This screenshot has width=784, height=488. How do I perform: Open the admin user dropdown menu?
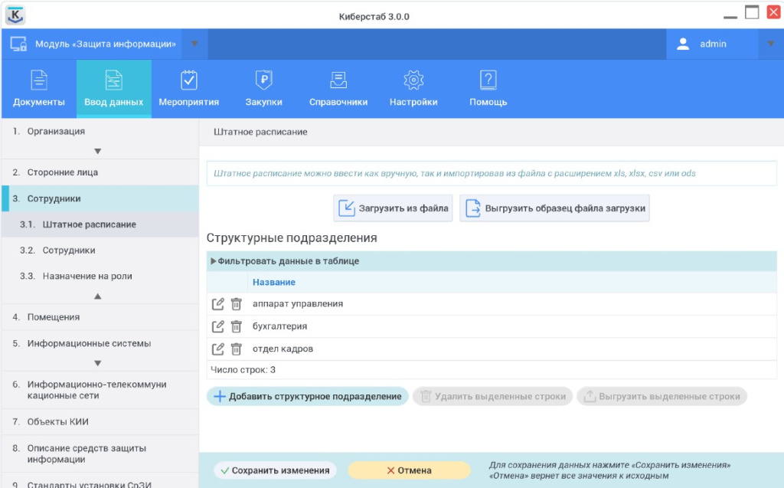(x=769, y=44)
